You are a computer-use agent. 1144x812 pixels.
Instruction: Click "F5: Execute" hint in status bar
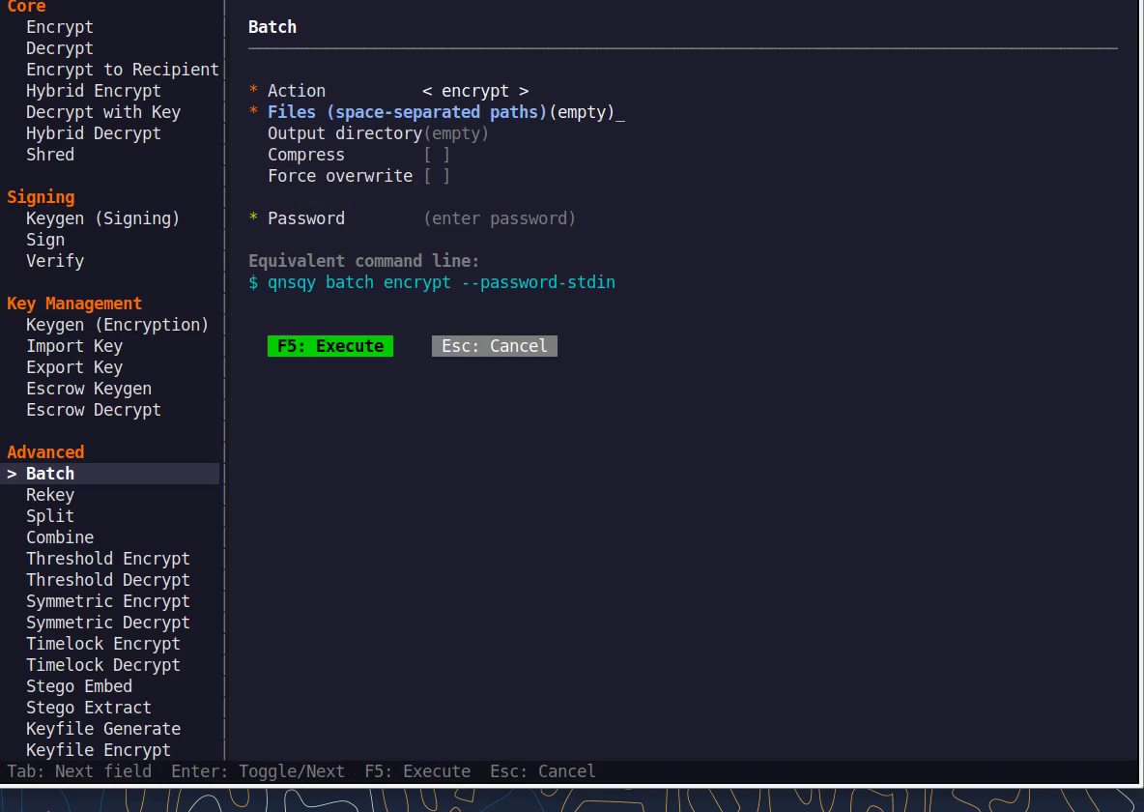(417, 771)
